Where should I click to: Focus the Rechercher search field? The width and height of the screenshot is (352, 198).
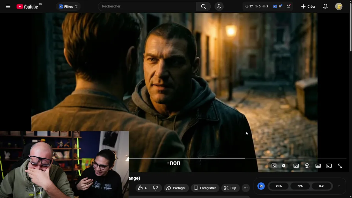coord(147,6)
